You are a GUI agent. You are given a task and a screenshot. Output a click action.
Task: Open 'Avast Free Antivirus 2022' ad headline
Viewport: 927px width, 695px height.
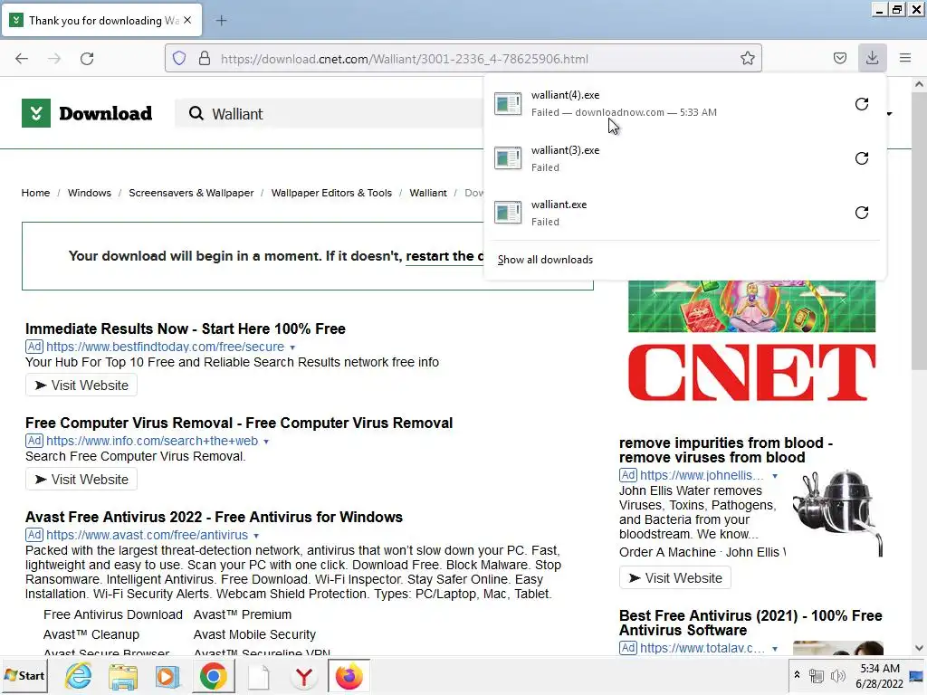point(214,517)
